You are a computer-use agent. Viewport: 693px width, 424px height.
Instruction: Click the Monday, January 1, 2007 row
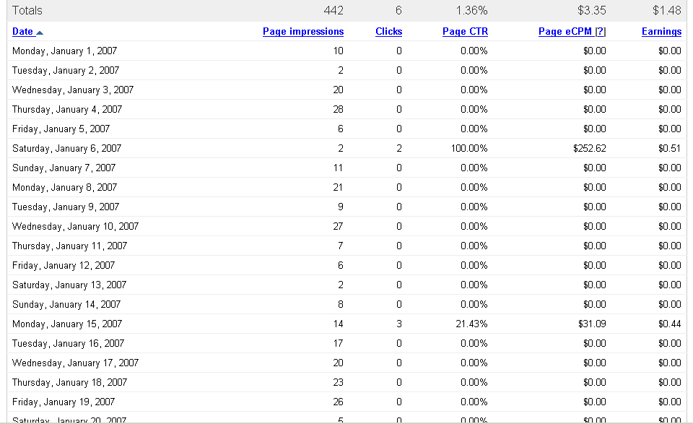(64, 51)
